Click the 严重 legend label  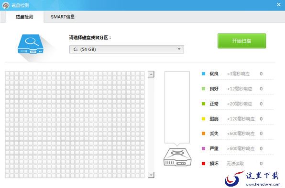click(x=214, y=148)
